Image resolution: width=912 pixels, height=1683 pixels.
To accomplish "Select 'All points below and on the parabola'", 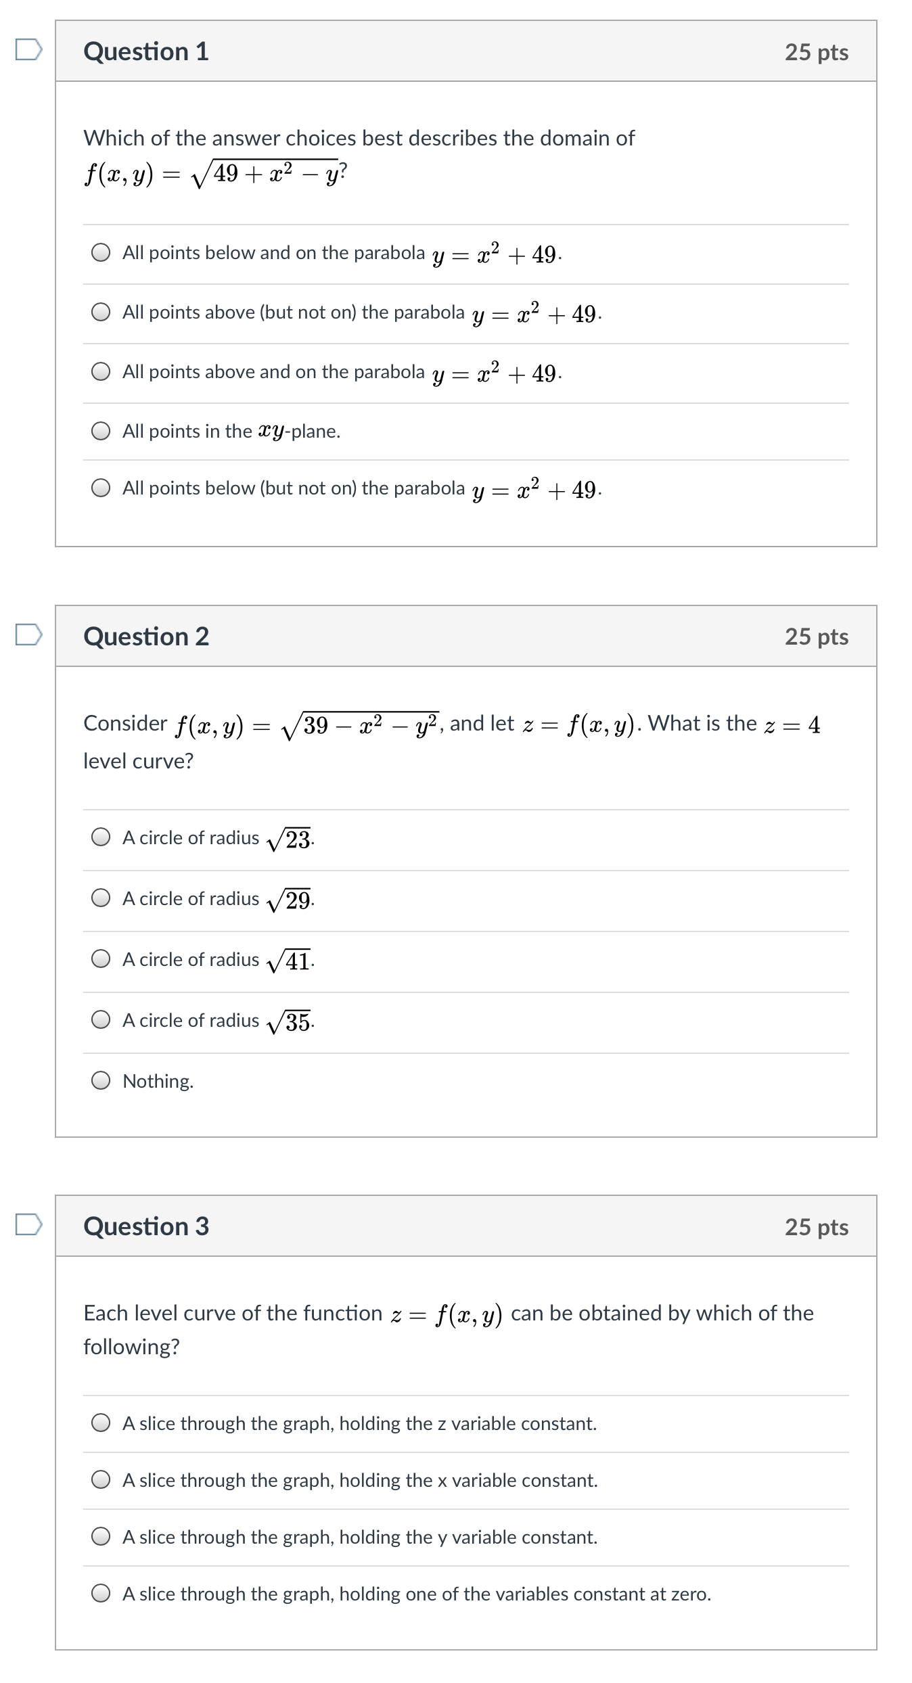I will 101,253.
